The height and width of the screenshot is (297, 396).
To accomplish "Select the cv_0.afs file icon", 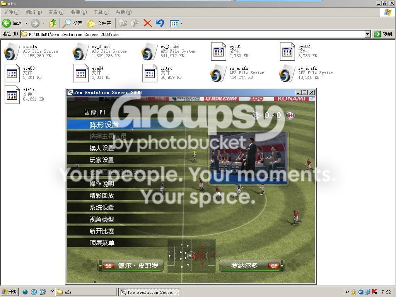I will pos(80,51).
